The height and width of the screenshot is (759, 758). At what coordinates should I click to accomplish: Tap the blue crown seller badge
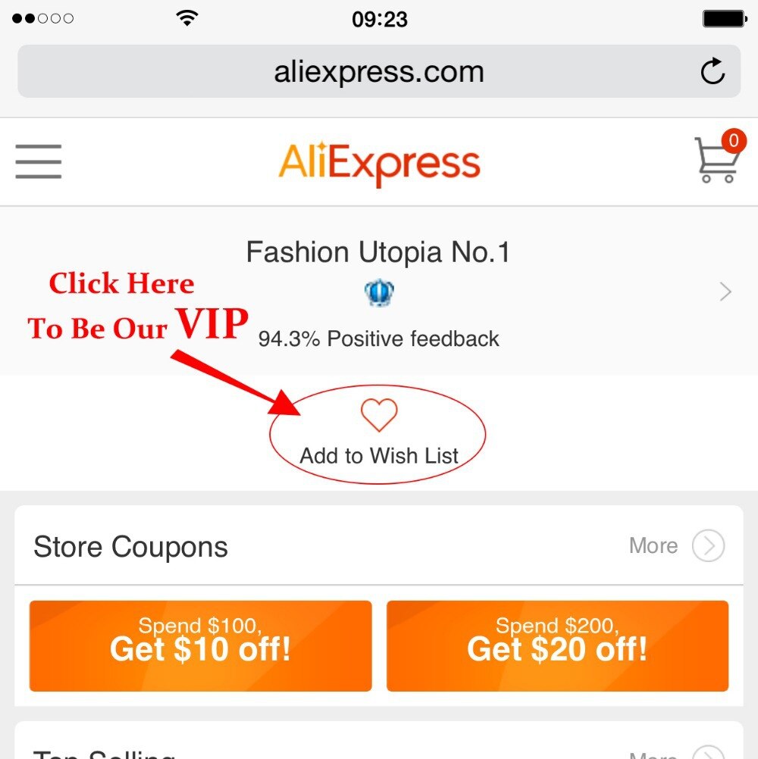pos(379,292)
